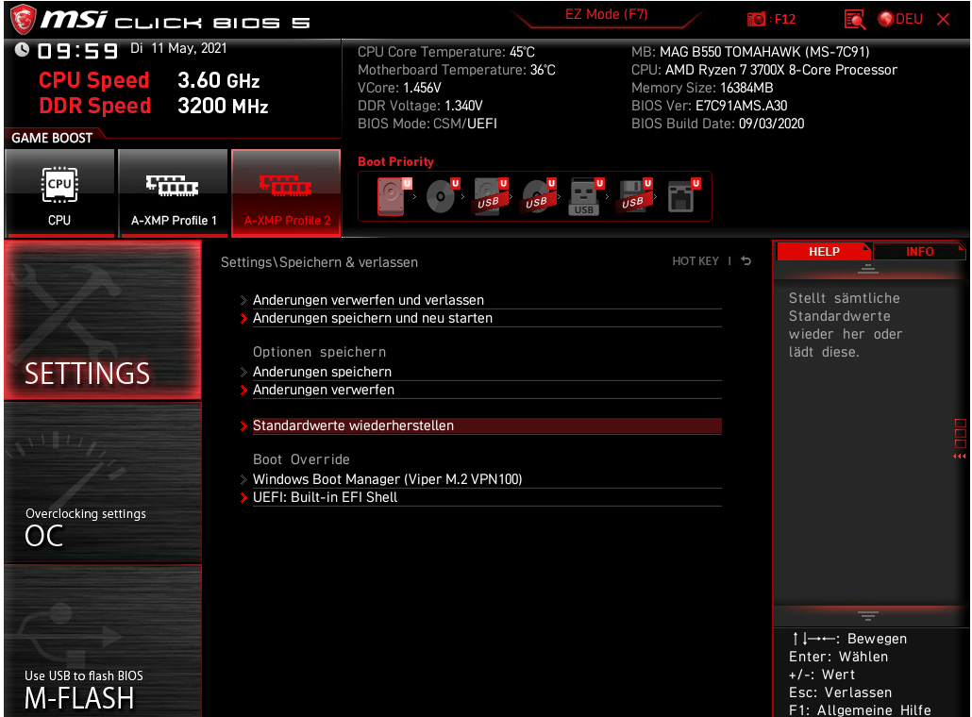Close BIOS with the red X
972x717 pixels.
coord(944,19)
